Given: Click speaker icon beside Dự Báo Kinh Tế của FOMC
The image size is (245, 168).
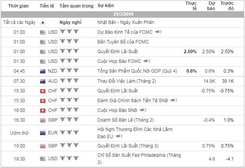Looking at the screenshot, I should click(x=158, y=32).
